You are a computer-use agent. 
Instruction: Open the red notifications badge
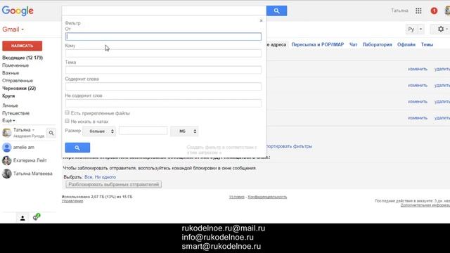coord(434,11)
